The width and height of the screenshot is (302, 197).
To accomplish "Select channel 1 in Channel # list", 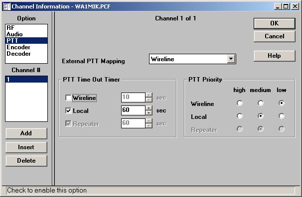I will click(26, 79).
